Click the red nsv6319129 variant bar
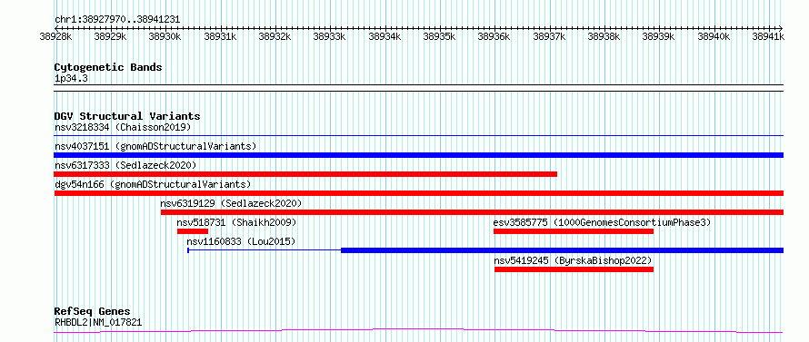The height and width of the screenshot is (342, 809). click(472, 212)
